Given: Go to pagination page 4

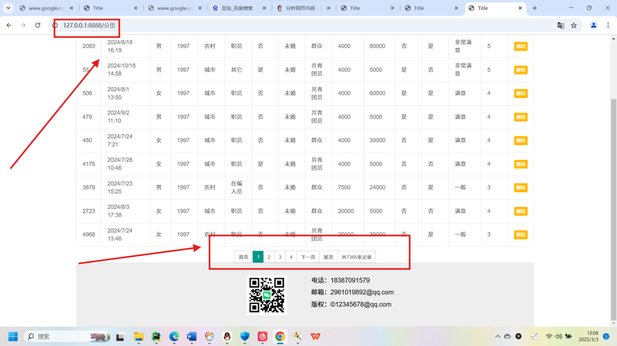Looking at the screenshot, I should [x=291, y=257].
